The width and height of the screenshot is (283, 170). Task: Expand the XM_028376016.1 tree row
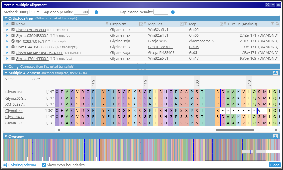[7, 41]
